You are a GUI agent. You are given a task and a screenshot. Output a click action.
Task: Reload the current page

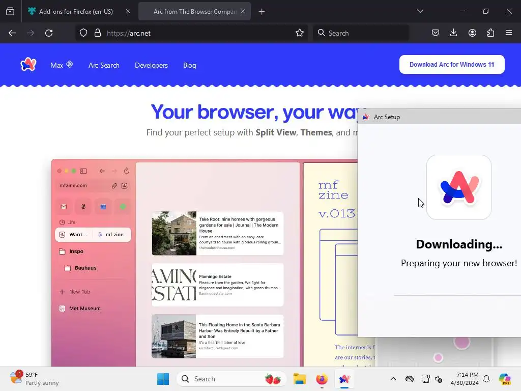(49, 33)
